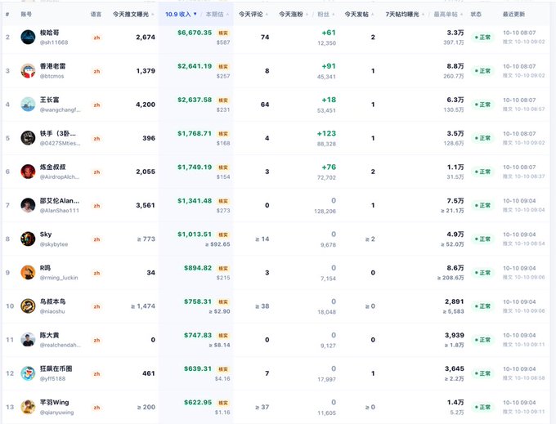
Task: Open 香港老雷's avatar picture
Action: pyautogui.click(x=28, y=71)
